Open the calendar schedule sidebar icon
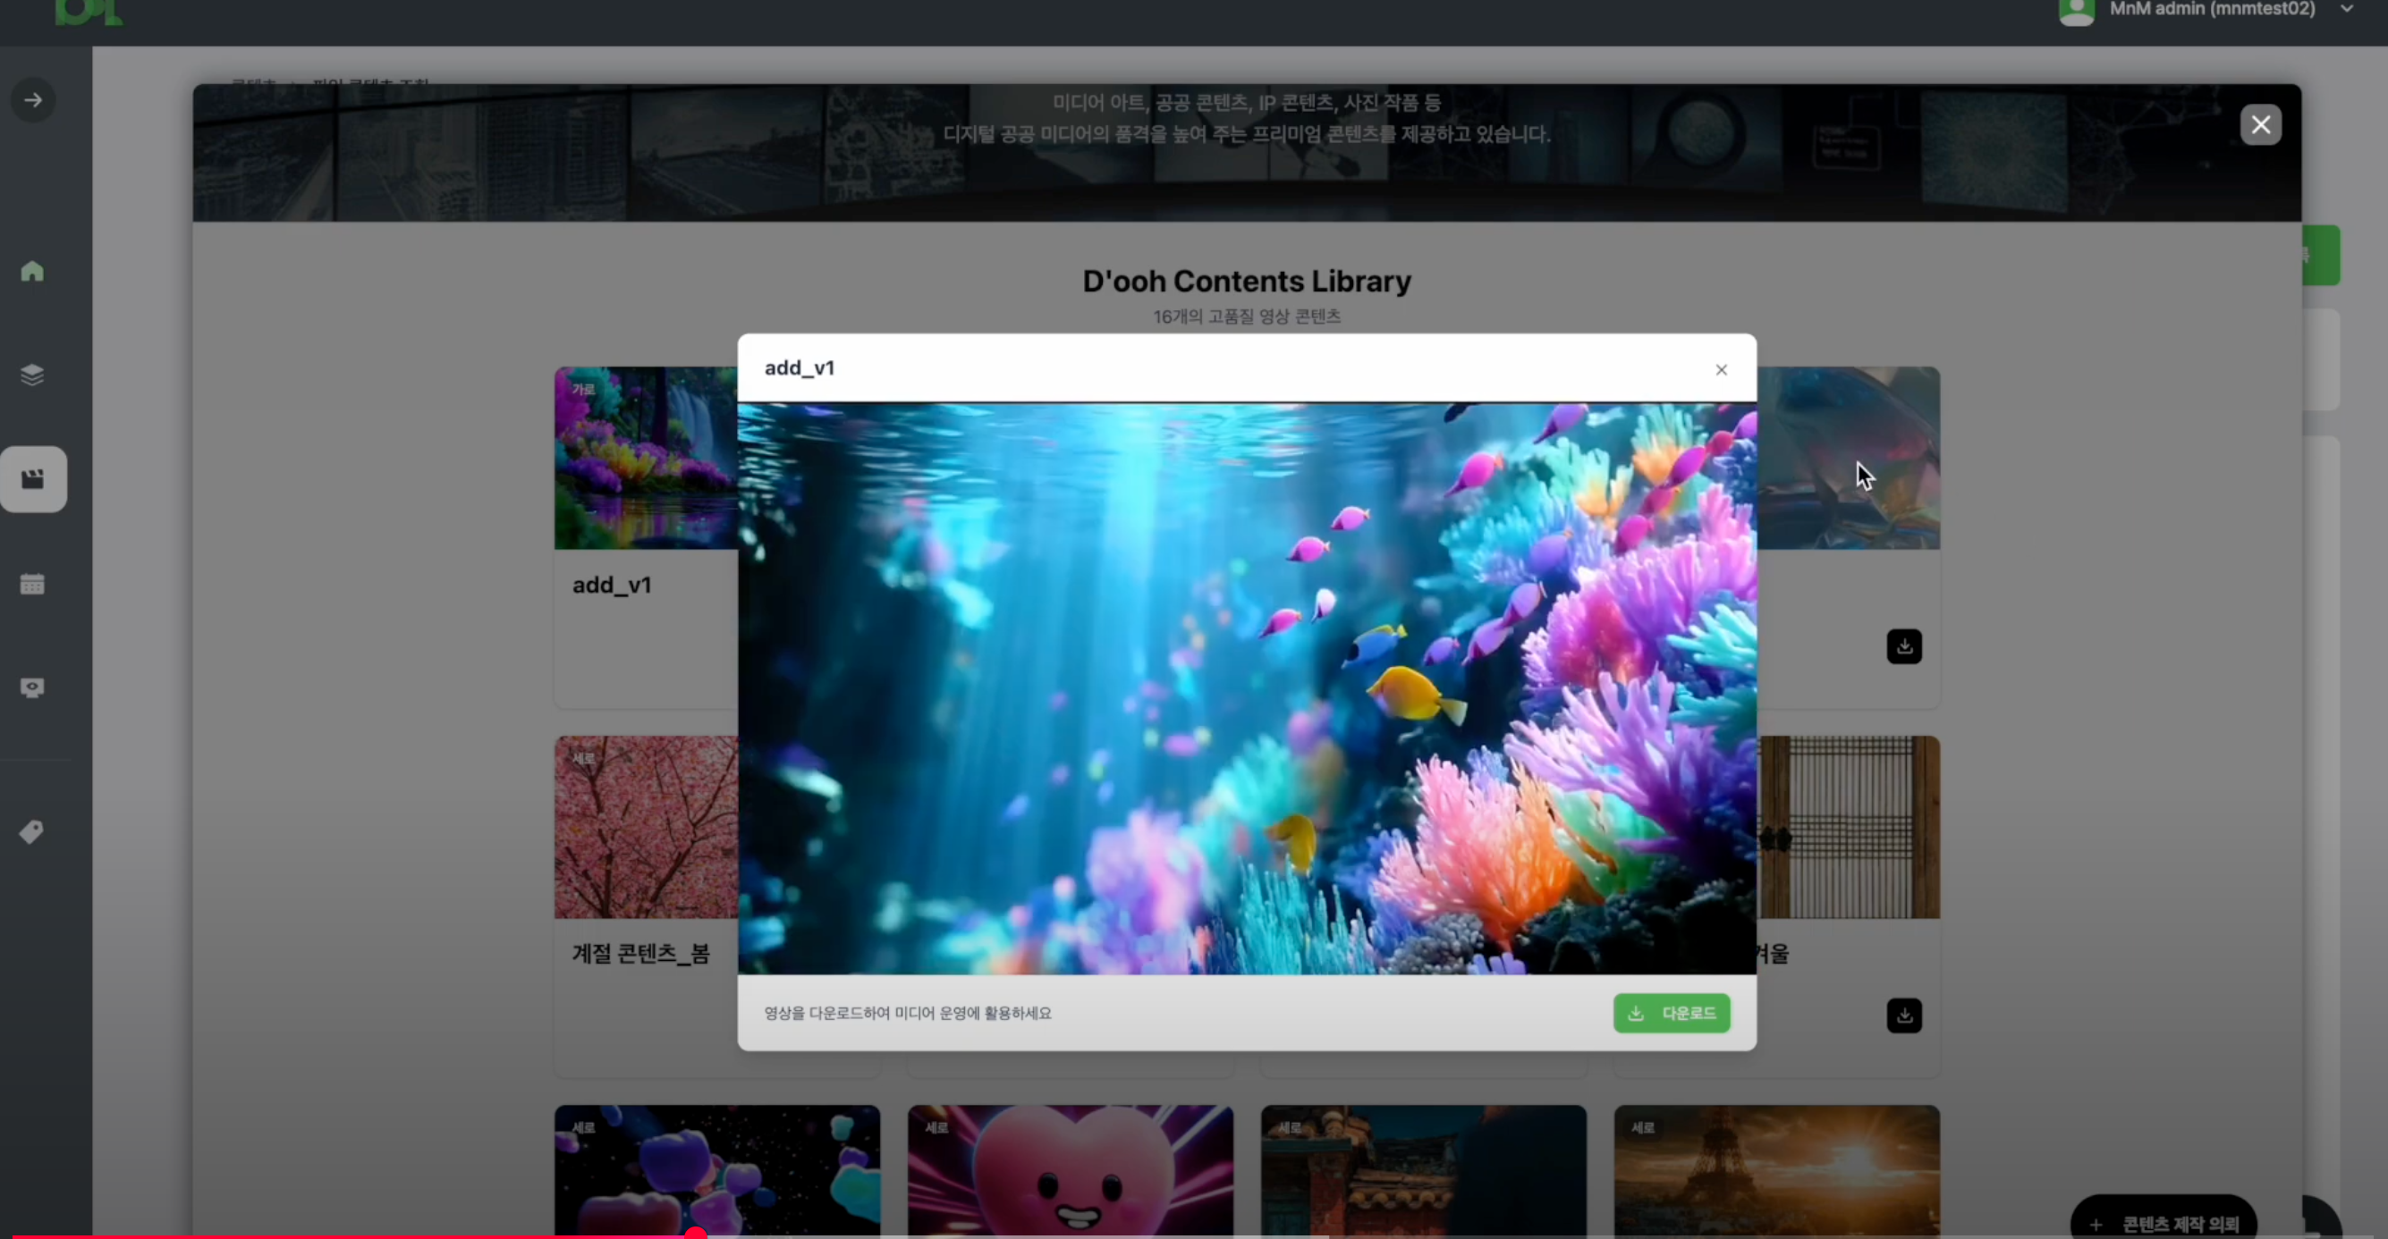Screen dimensions: 2388x1239 (x=32, y=584)
